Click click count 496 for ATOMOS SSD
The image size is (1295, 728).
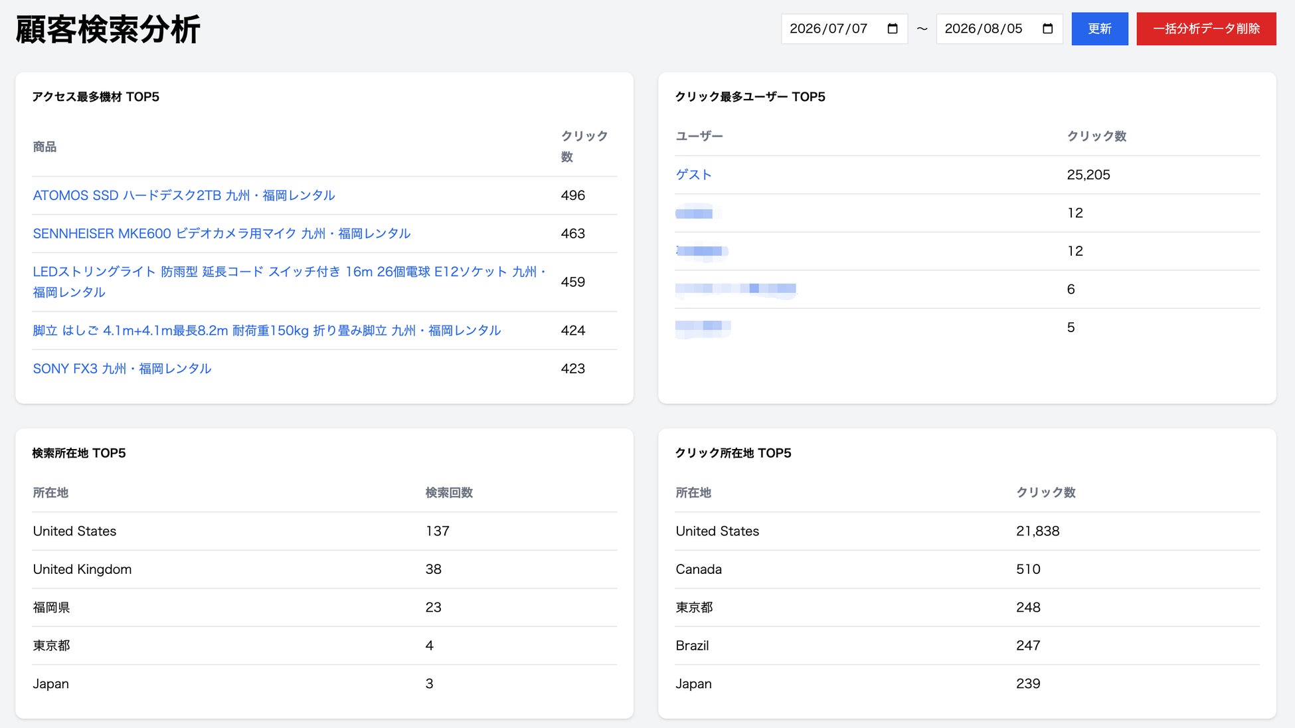pos(572,195)
